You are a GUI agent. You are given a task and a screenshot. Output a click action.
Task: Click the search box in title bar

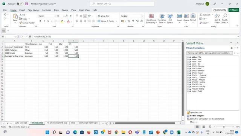pyautogui.click(x=122, y=4)
